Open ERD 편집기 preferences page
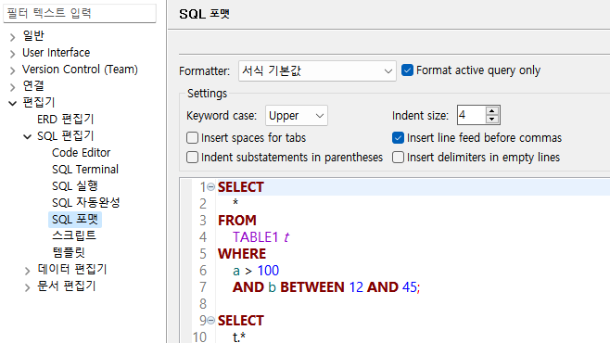The height and width of the screenshot is (343, 610). point(65,119)
